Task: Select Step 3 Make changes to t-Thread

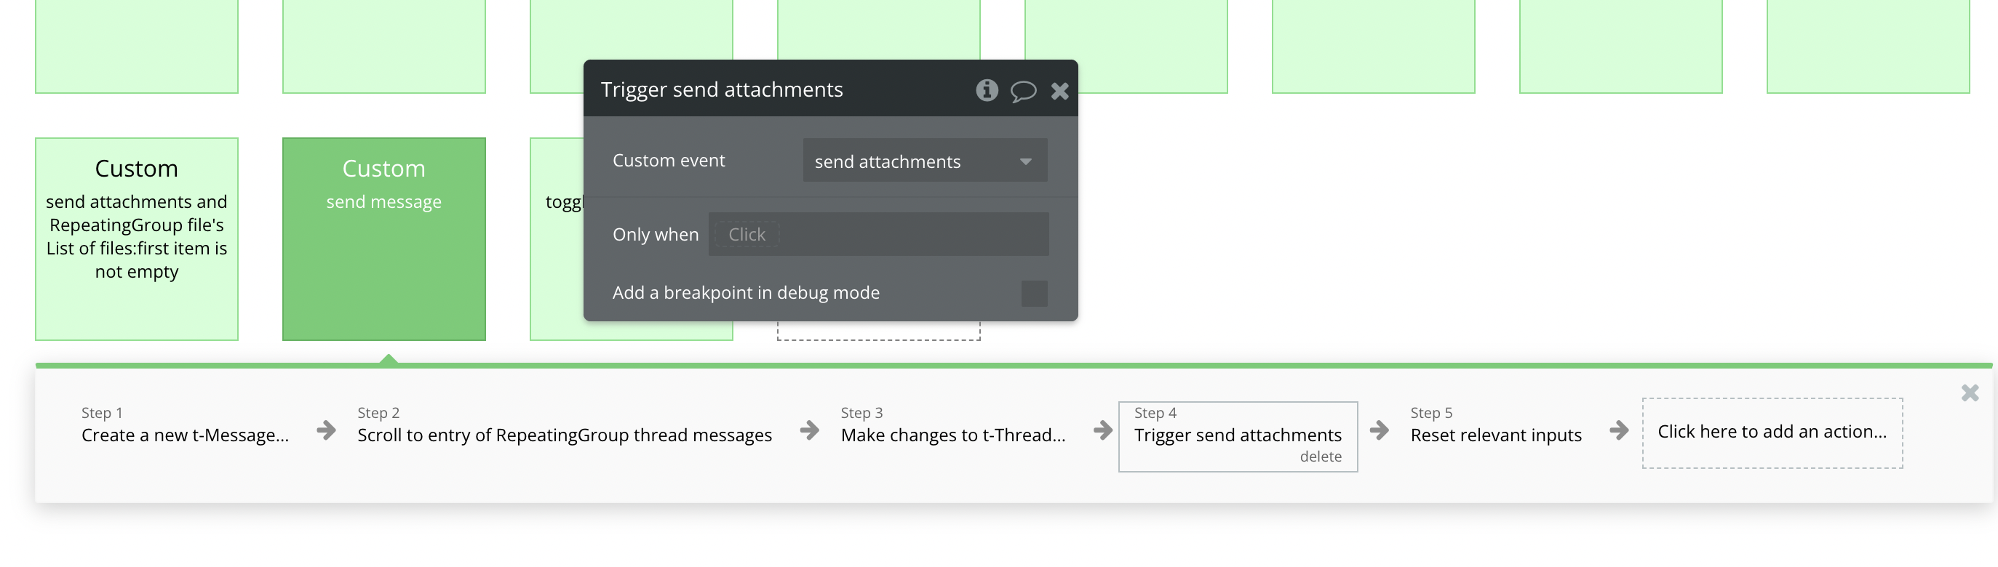Action: (953, 425)
